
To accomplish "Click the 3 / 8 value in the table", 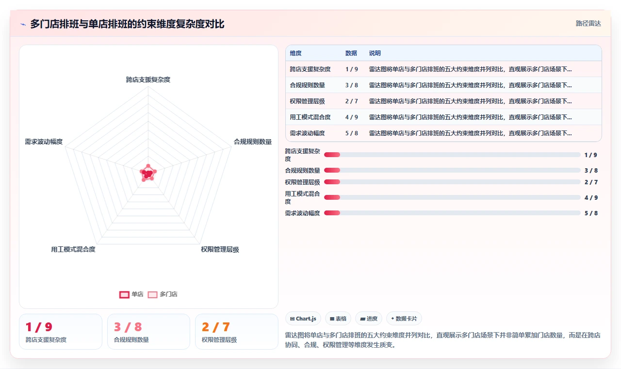I will coord(352,85).
